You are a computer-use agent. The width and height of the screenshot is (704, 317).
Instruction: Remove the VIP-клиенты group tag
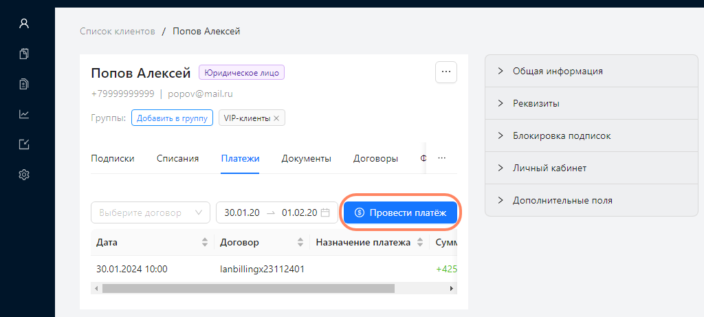point(276,118)
